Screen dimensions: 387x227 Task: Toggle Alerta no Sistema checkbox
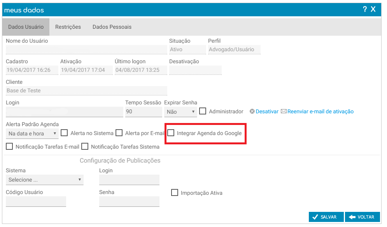64,133
